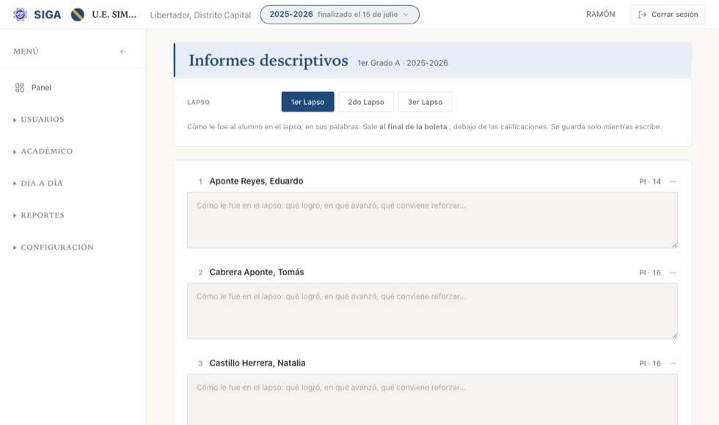This screenshot has height=425, width=719.
Task: Click the logout icon beside Cerrar sesión
Action: point(643,15)
